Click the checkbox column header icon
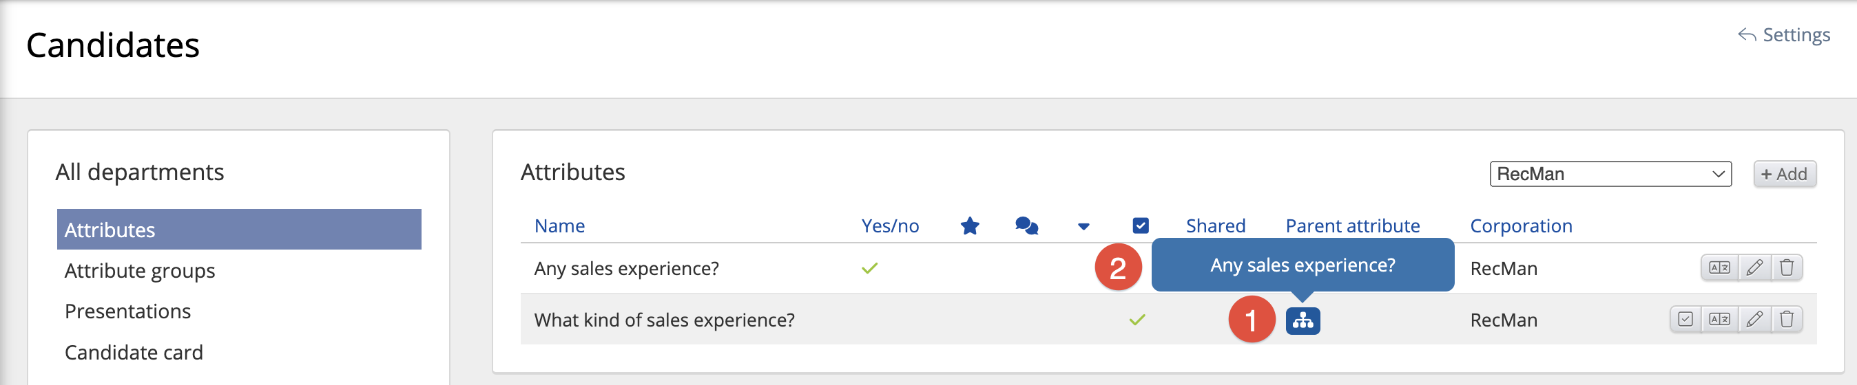The width and height of the screenshot is (1857, 385). click(x=1141, y=226)
